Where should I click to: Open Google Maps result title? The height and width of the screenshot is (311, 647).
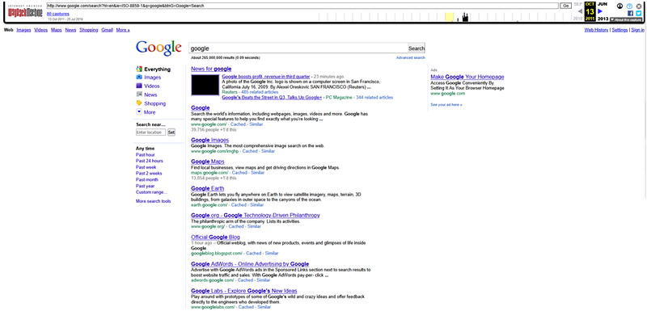(208, 162)
